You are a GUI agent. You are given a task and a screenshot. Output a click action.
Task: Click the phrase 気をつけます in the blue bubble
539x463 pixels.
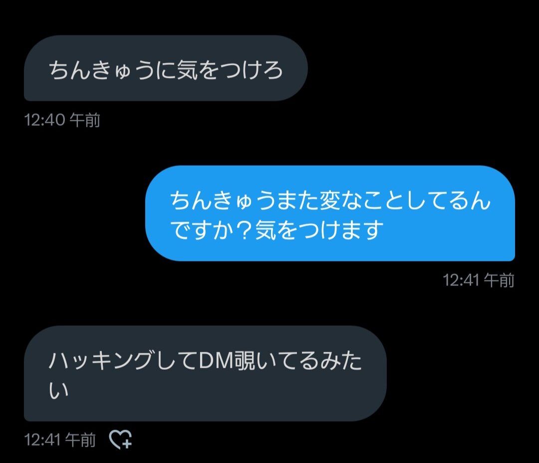pos(319,230)
